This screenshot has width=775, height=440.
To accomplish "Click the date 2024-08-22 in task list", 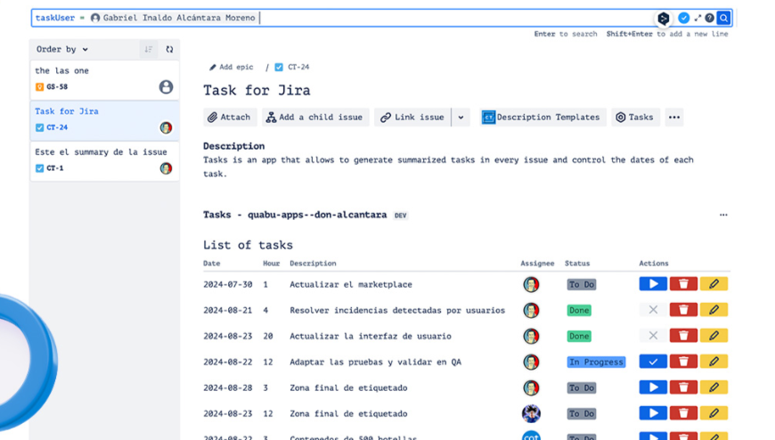I will (227, 362).
